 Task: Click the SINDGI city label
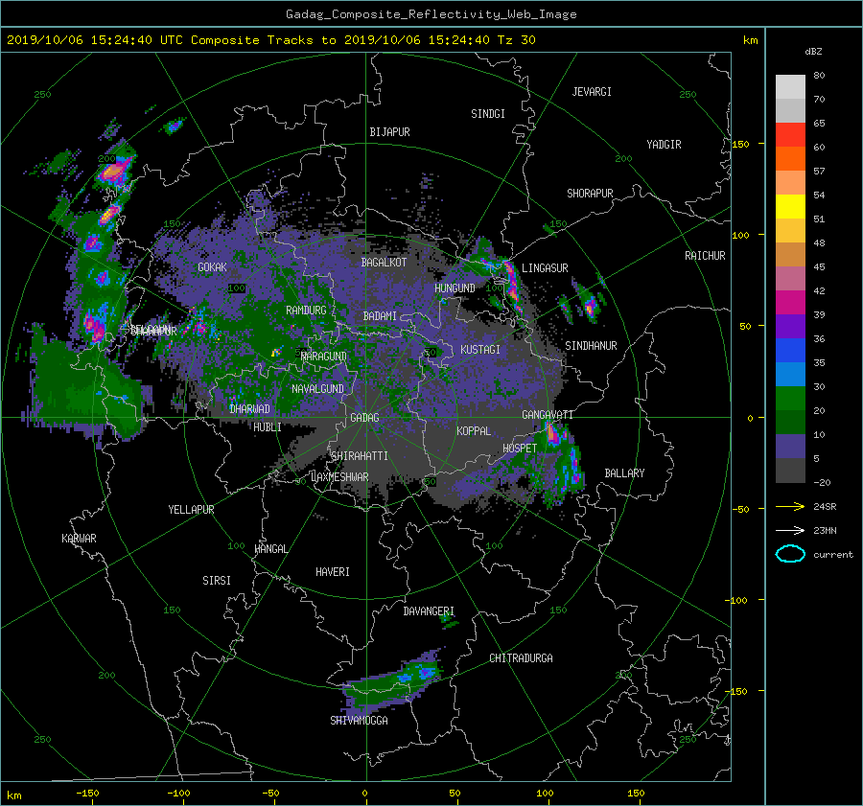pos(488,113)
